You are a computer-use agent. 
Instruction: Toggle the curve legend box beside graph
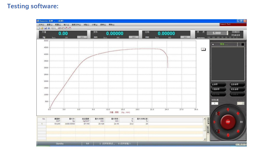(x=203, y=49)
